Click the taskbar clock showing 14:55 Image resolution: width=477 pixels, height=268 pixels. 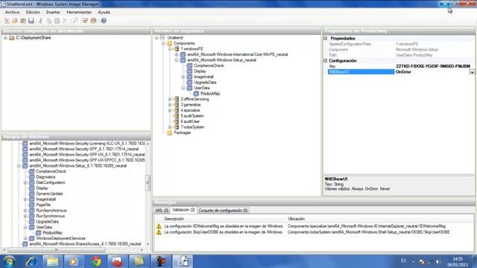[x=458, y=261]
